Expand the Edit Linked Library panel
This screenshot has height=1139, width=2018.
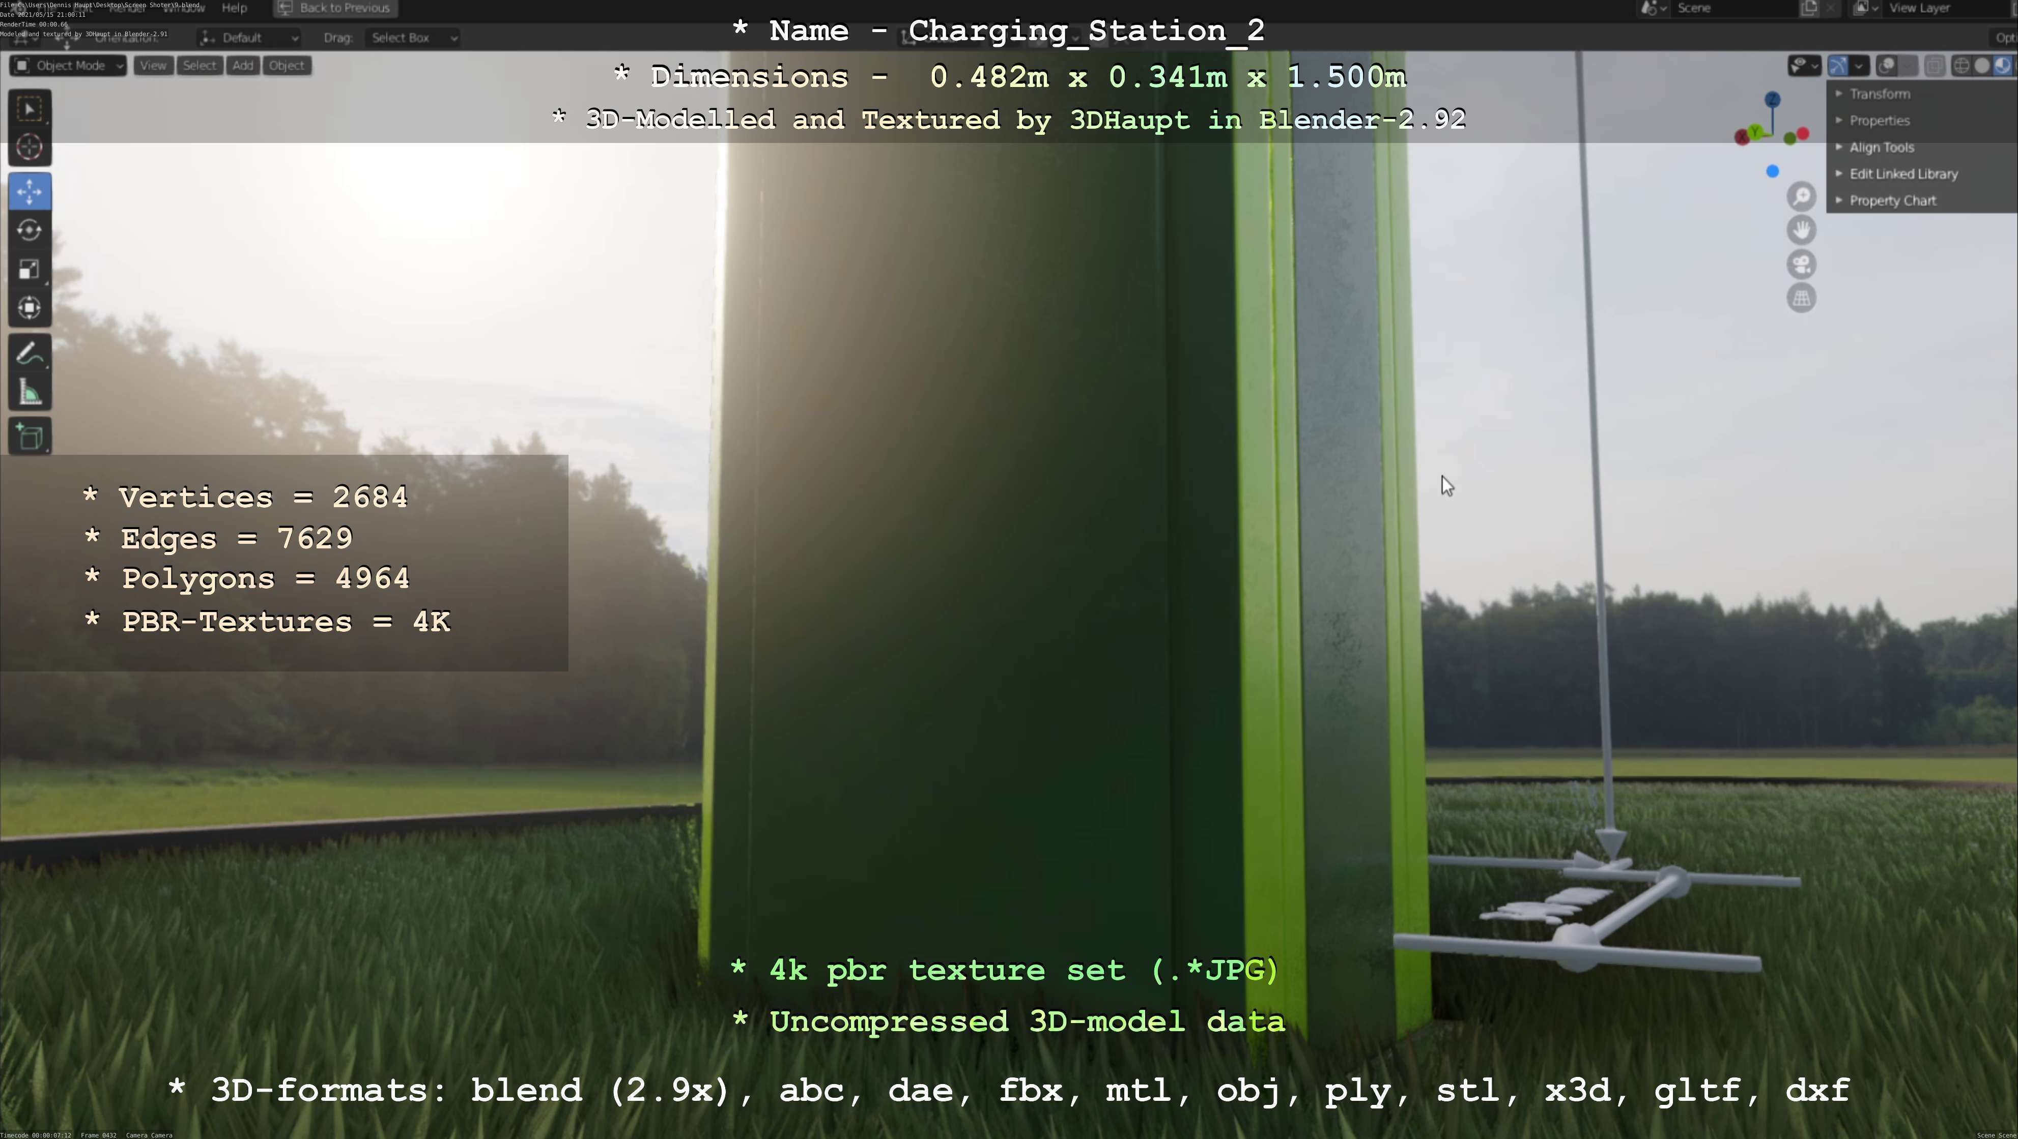(1903, 174)
